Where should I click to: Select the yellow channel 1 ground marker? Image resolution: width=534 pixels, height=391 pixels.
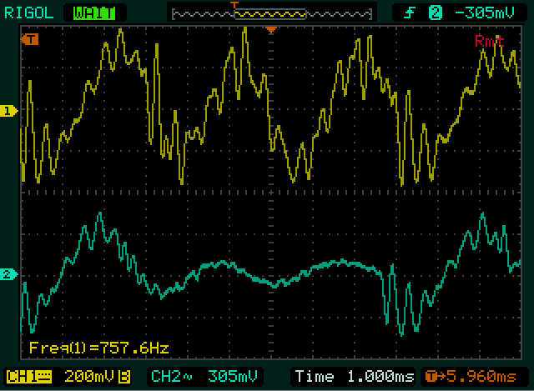(8, 111)
